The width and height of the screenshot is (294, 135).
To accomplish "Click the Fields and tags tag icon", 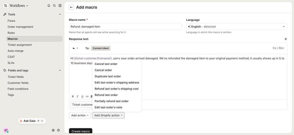I will [5, 70].
